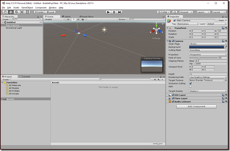Click the Background color swatch

206,47
